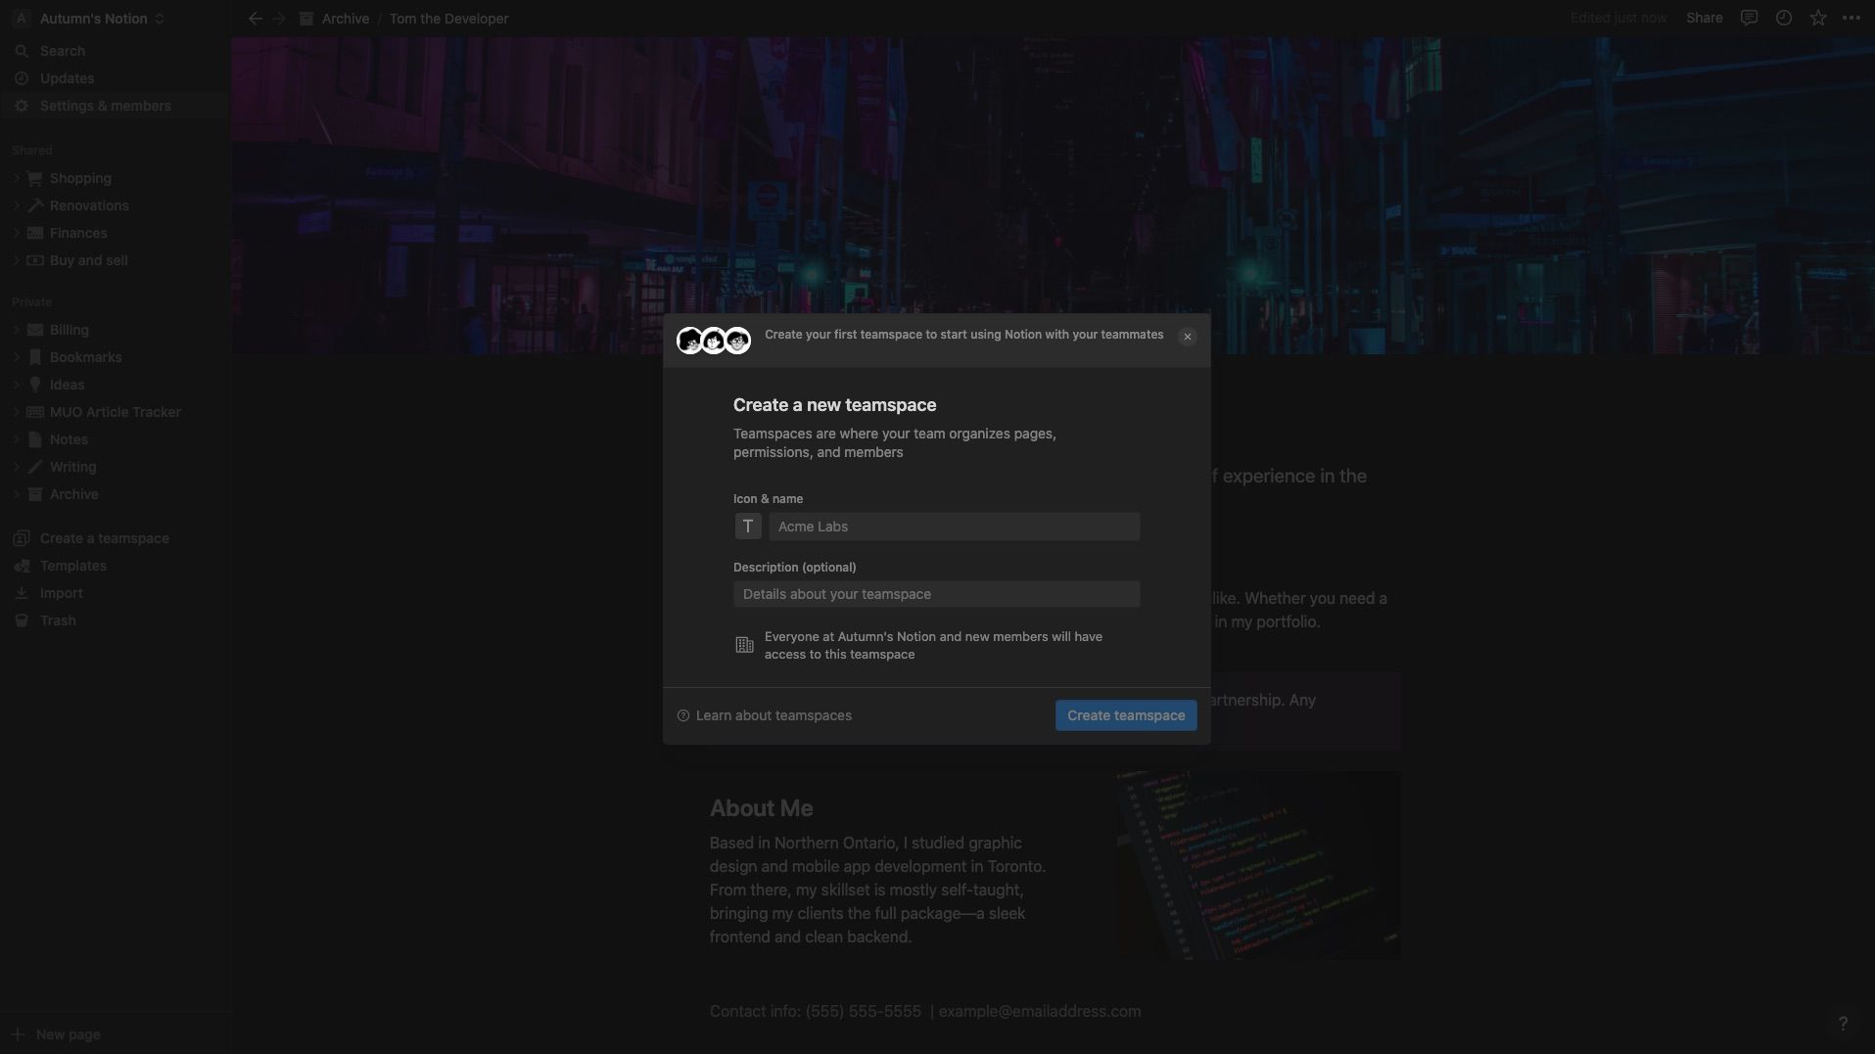Expand the MUO Article Tracker toggle

tap(16, 412)
